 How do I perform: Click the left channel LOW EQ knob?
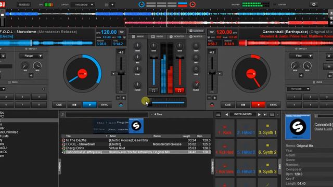(x=137, y=69)
